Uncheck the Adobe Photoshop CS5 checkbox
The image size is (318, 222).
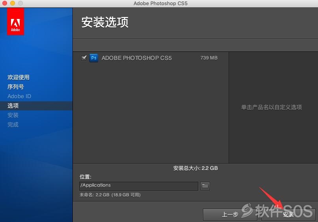tap(84, 58)
